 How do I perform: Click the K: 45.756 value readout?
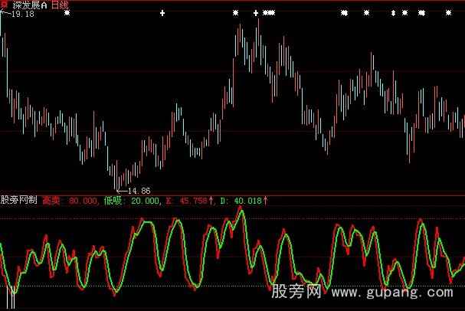[192, 201]
